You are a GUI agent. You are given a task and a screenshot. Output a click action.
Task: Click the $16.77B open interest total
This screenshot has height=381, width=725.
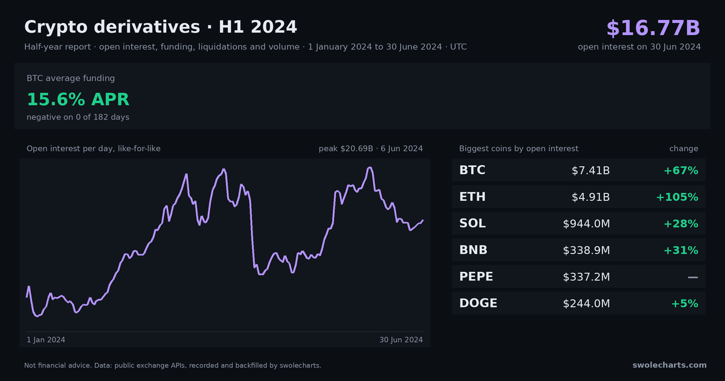tap(653, 28)
